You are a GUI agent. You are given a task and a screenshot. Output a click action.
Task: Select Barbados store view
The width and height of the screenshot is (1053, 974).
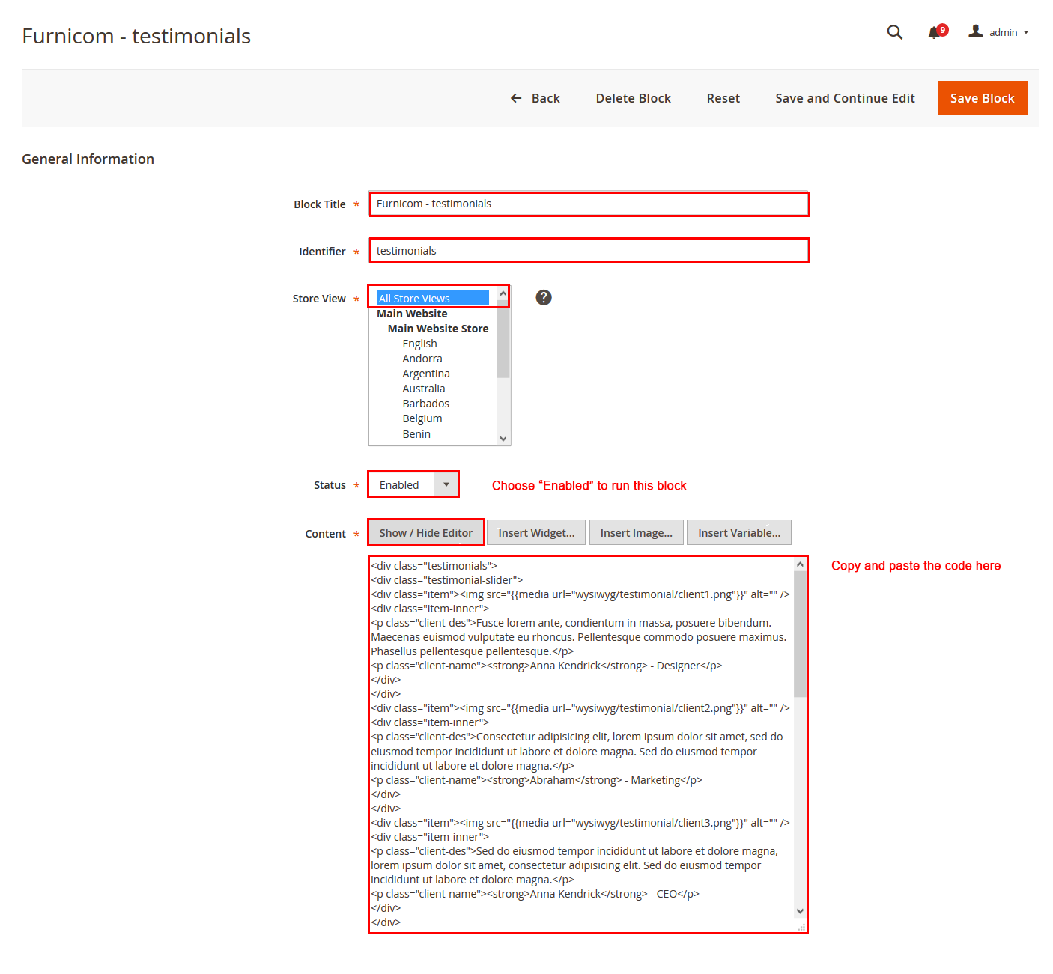[425, 404]
